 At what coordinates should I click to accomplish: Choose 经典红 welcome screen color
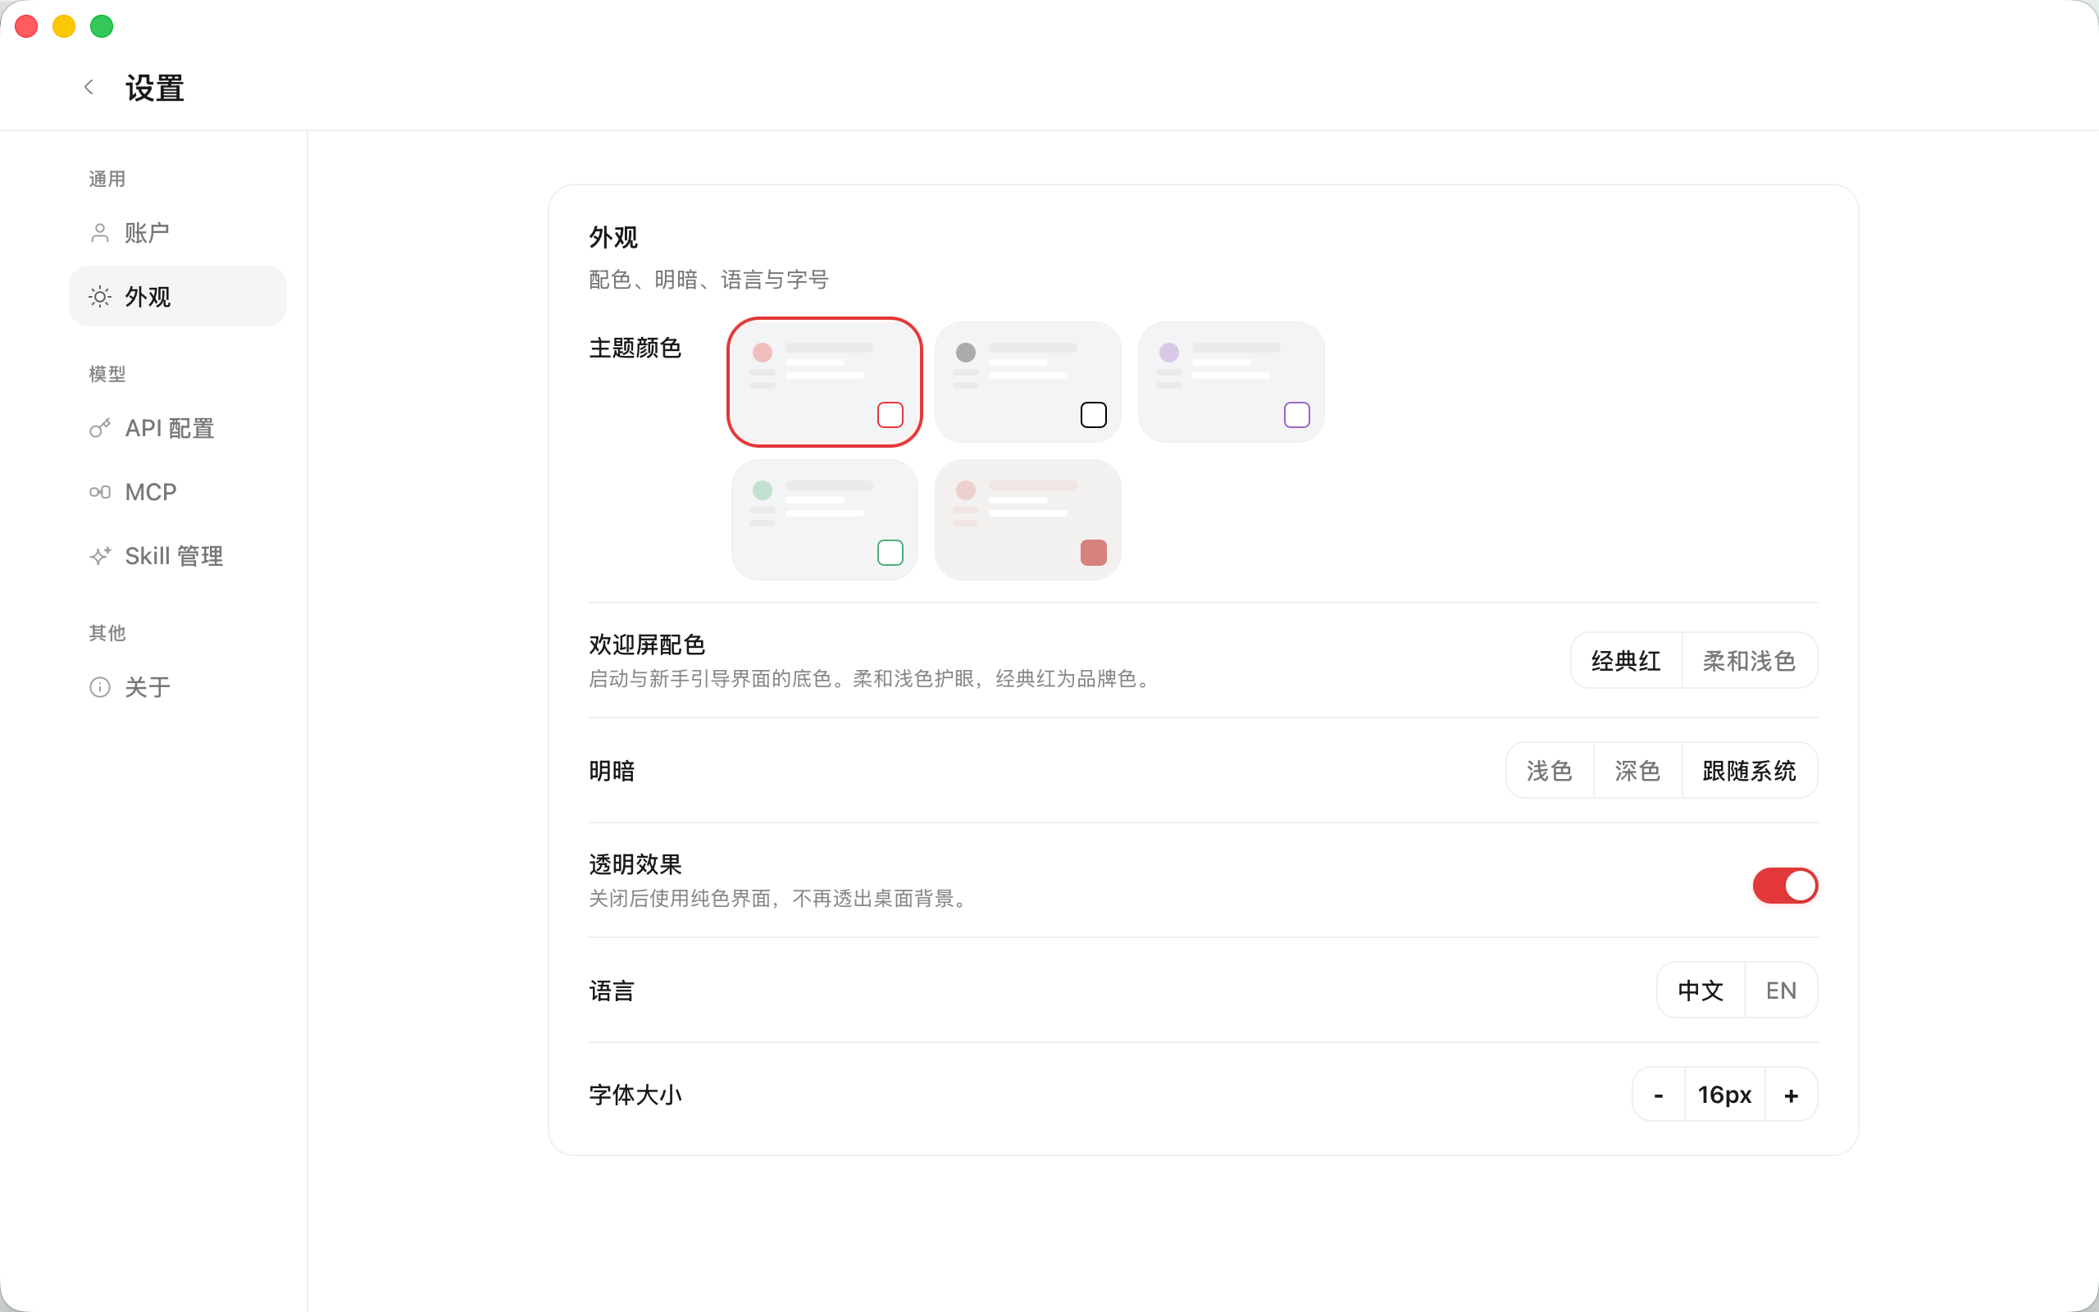point(1626,660)
